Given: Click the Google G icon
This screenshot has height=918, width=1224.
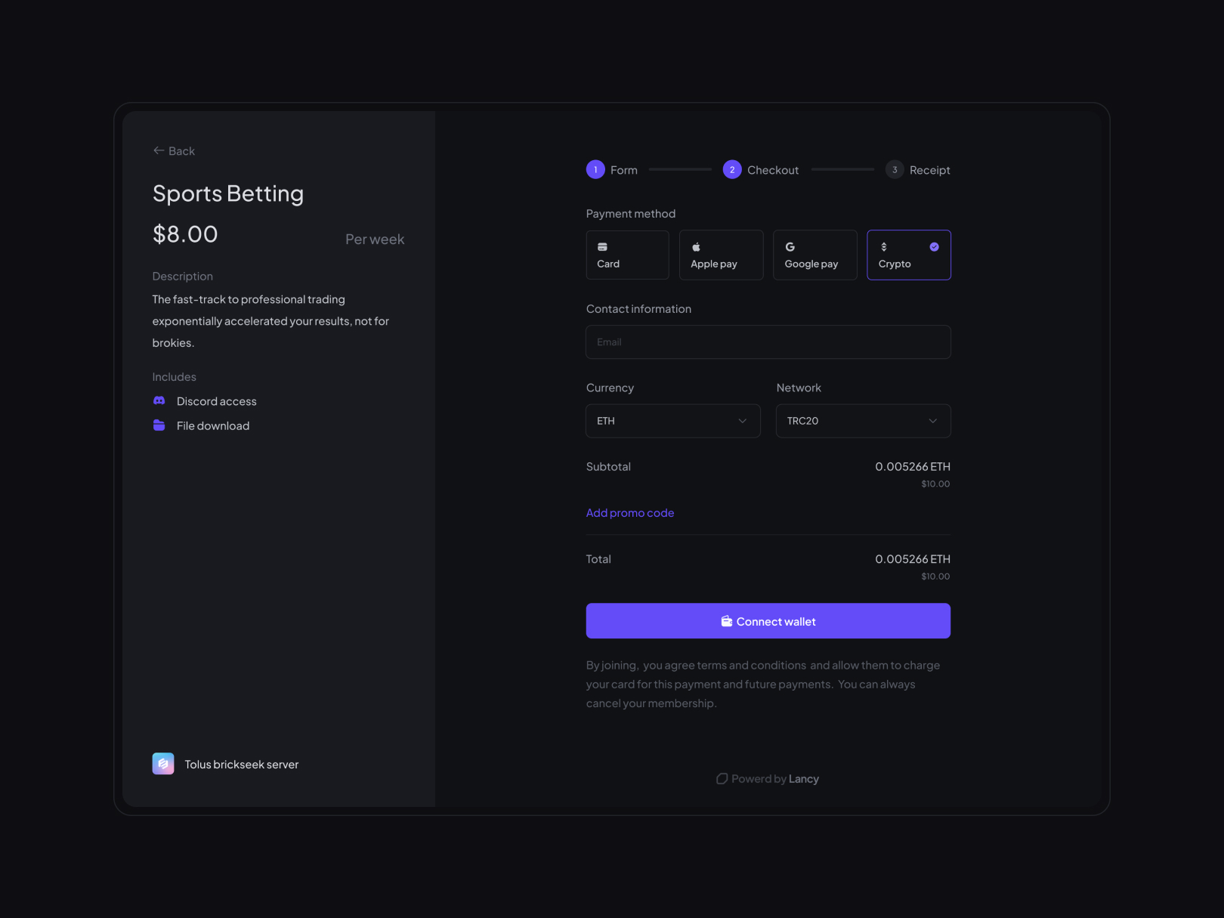Looking at the screenshot, I should click(x=790, y=247).
